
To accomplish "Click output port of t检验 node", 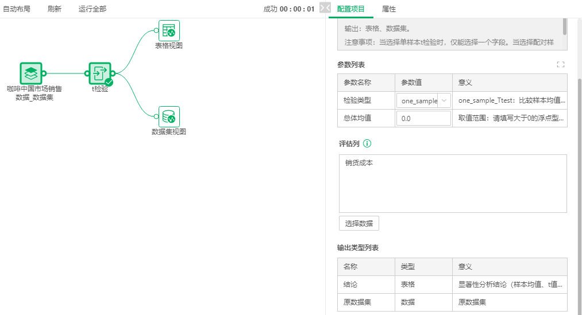I will [x=113, y=73].
